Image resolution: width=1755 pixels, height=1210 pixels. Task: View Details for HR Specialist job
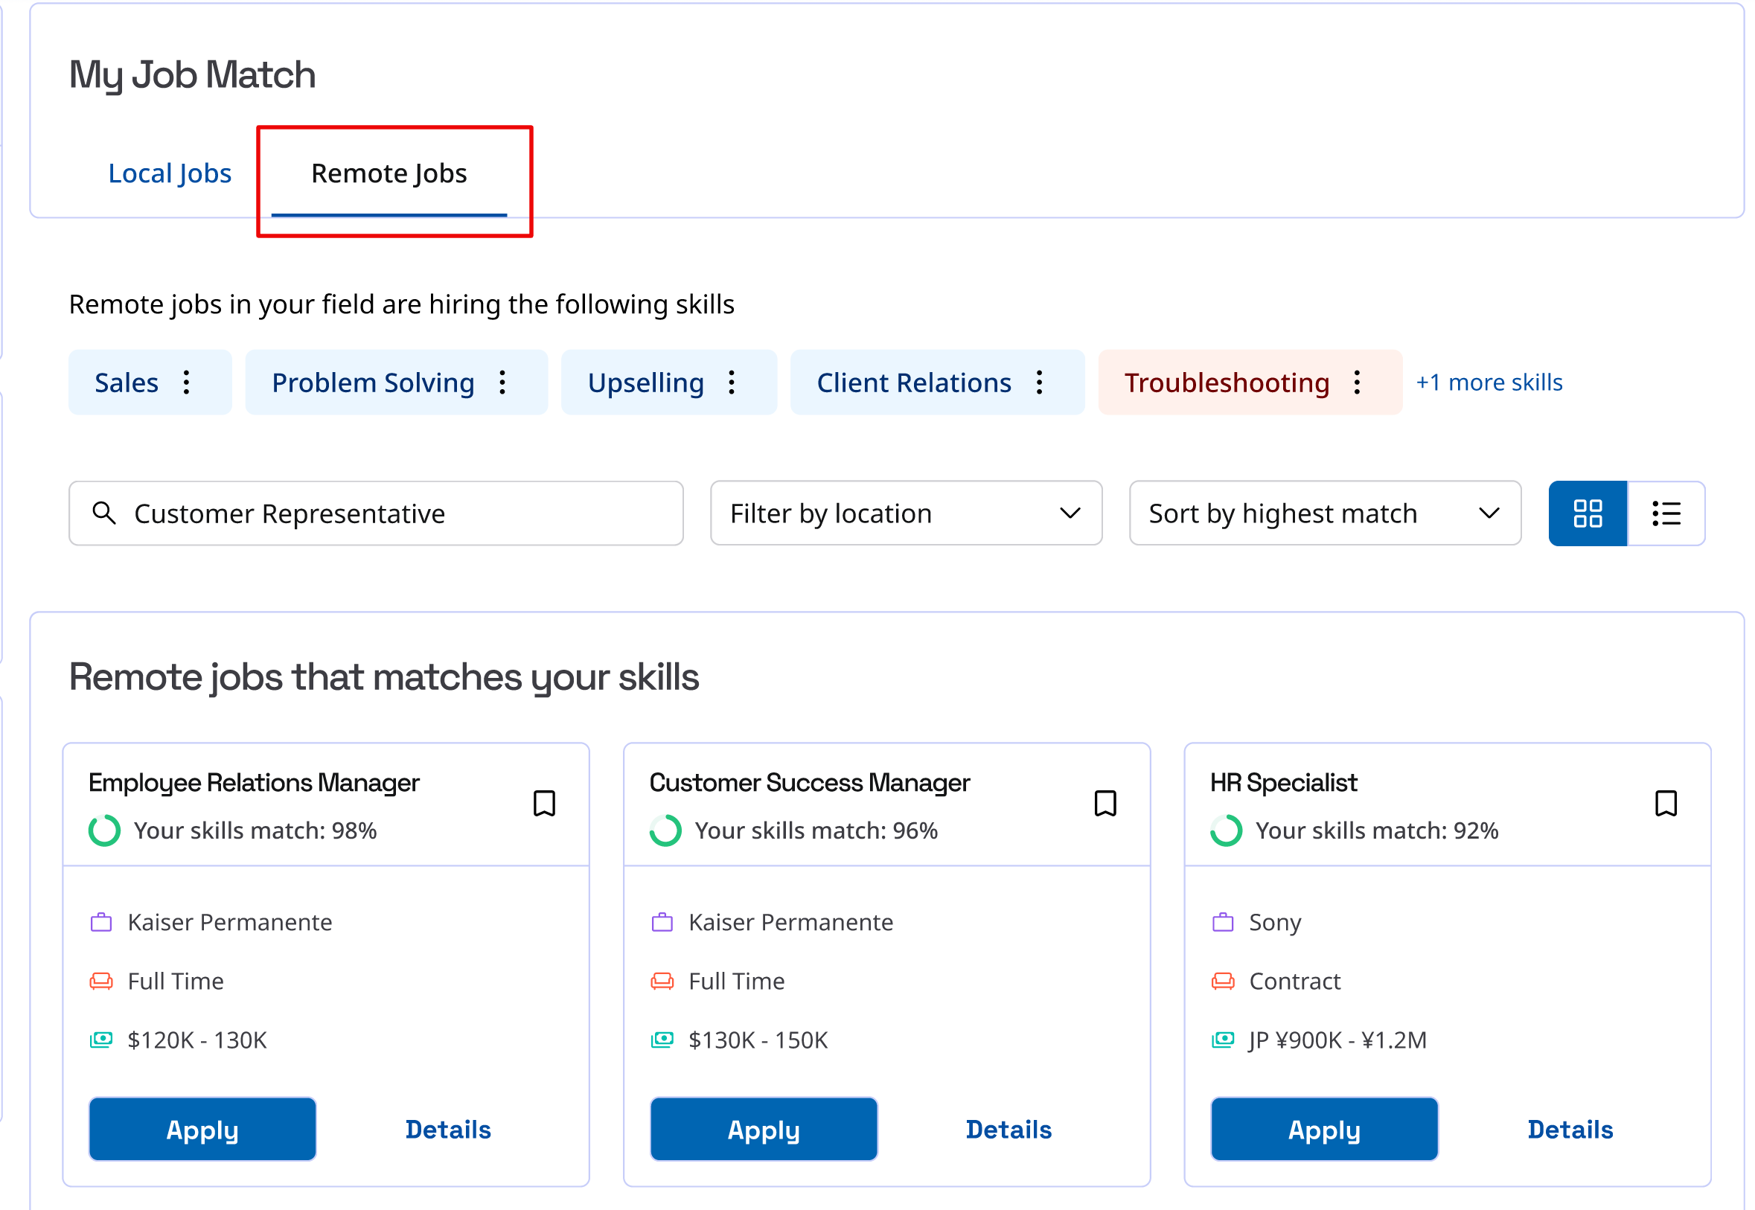(1570, 1129)
